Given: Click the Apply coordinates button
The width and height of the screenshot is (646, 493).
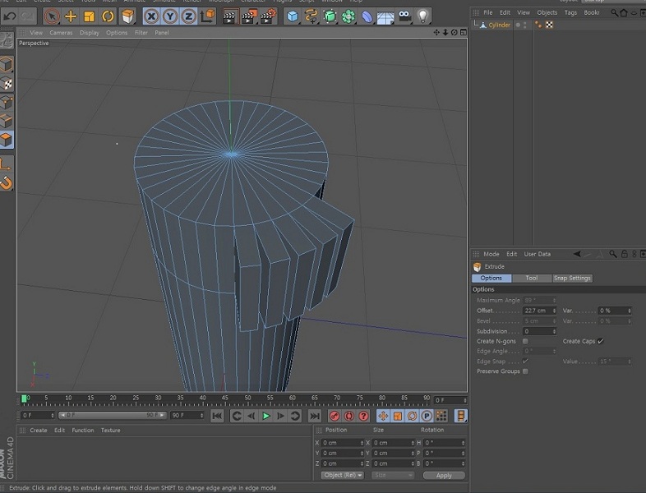Looking at the screenshot, I should point(444,475).
